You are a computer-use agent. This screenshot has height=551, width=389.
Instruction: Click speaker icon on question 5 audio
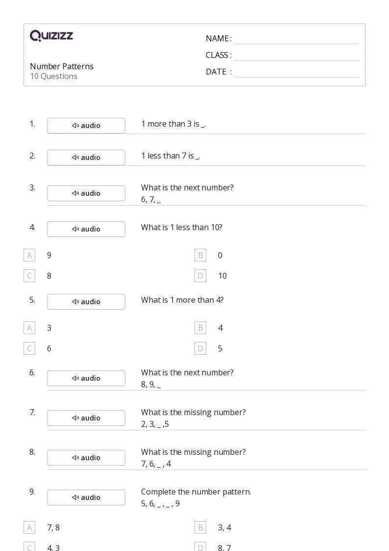[x=75, y=302]
